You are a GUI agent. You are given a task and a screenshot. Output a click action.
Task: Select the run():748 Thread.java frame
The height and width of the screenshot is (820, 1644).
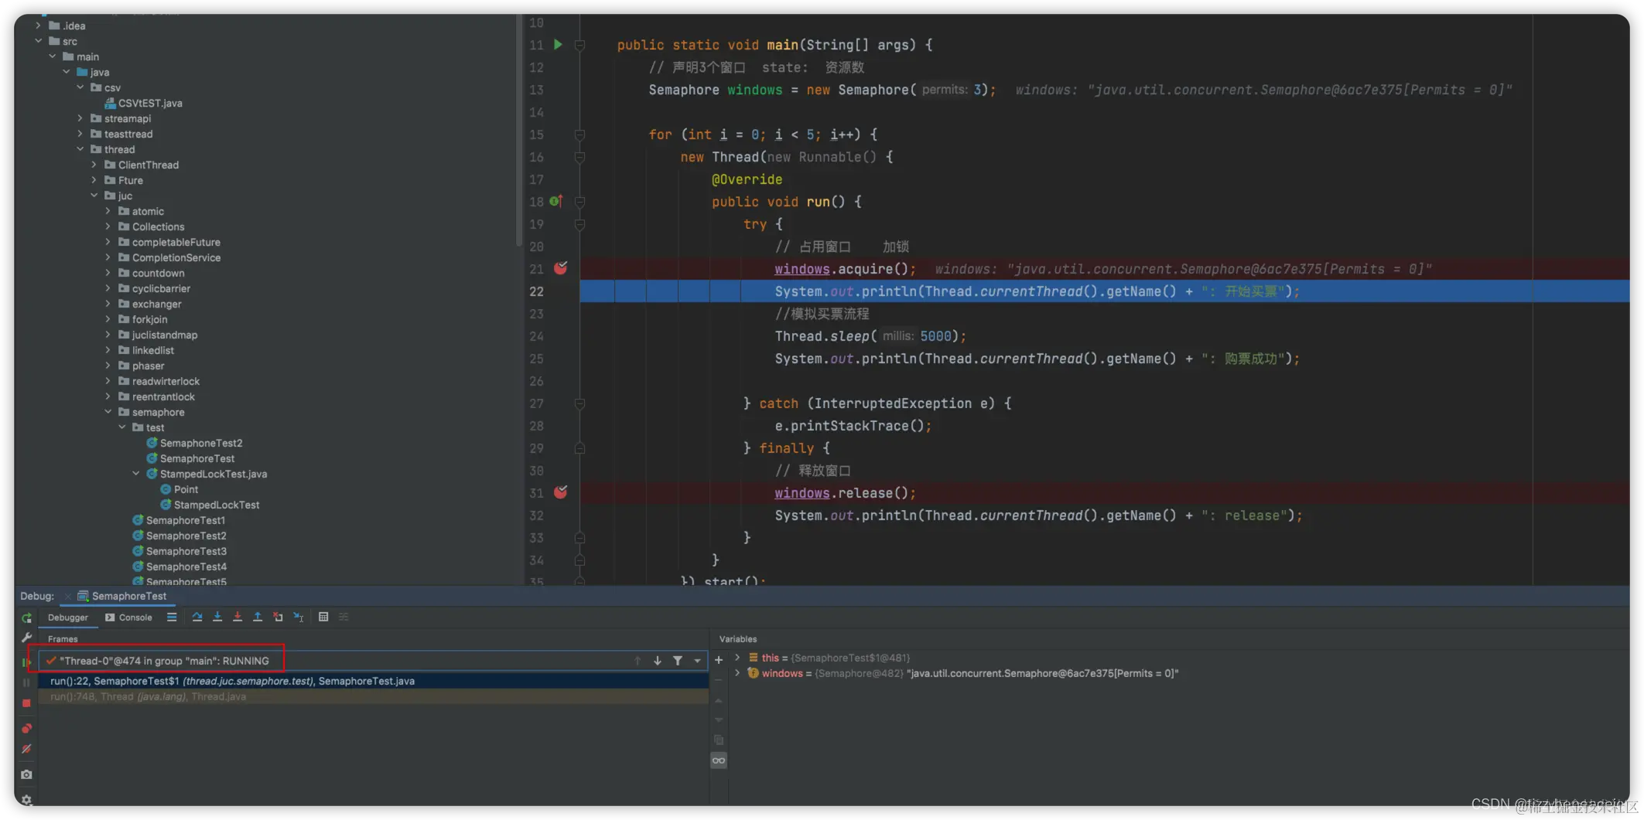[373, 696]
